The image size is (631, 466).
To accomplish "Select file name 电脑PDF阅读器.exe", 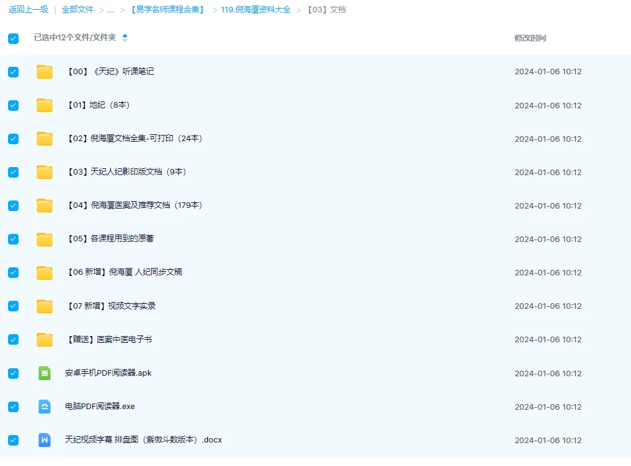I will click(100, 406).
